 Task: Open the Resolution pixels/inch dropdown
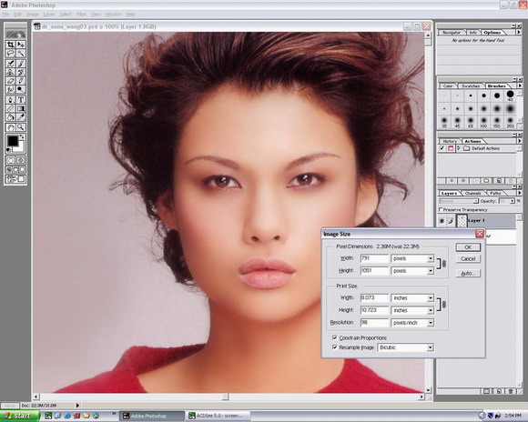(x=431, y=323)
